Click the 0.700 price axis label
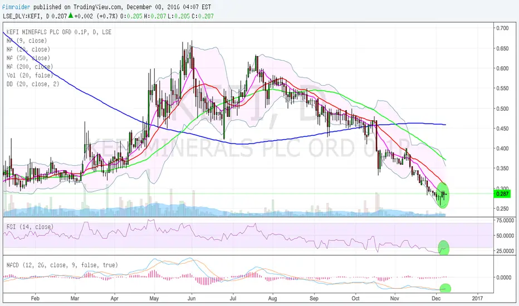The height and width of the screenshot is (306, 519). (x=502, y=28)
